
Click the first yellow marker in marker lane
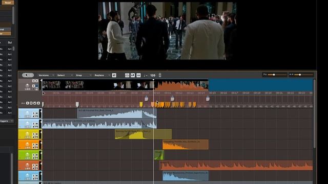pyautogui.click(x=141, y=104)
